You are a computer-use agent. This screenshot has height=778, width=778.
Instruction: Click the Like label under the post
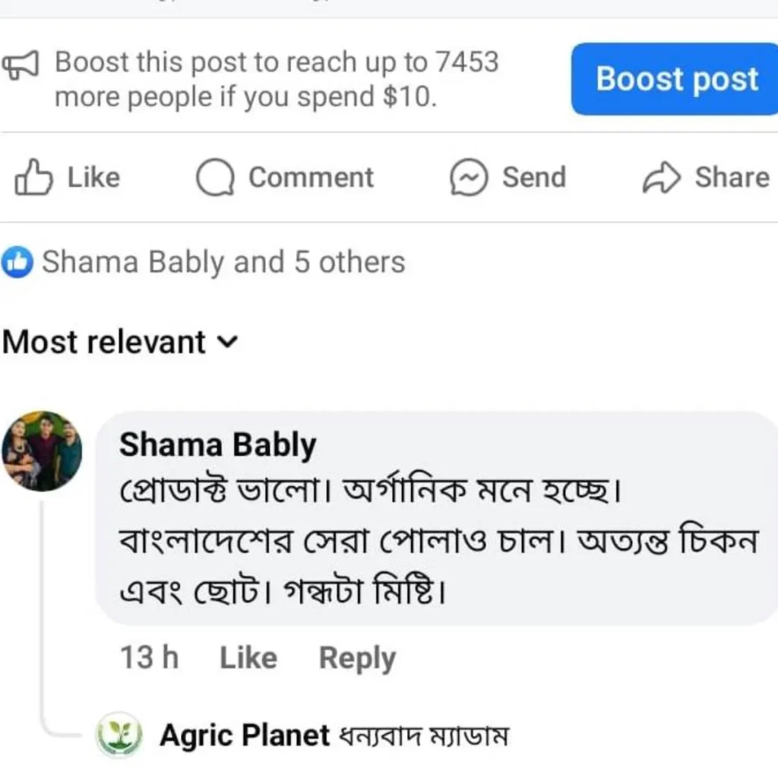[93, 177]
